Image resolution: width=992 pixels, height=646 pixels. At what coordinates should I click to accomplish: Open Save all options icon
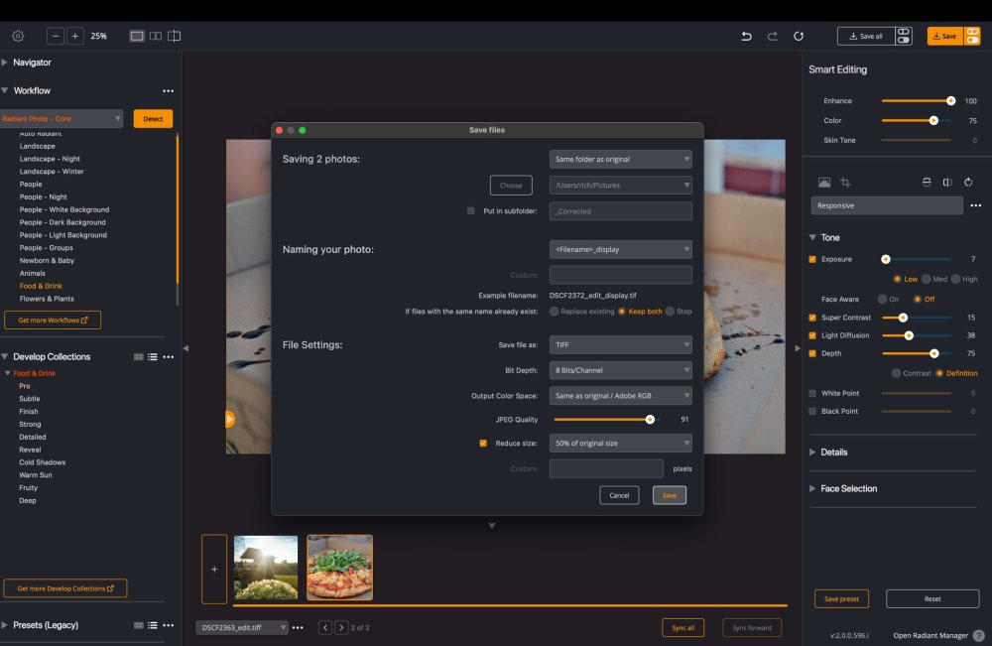(x=904, y=36)
